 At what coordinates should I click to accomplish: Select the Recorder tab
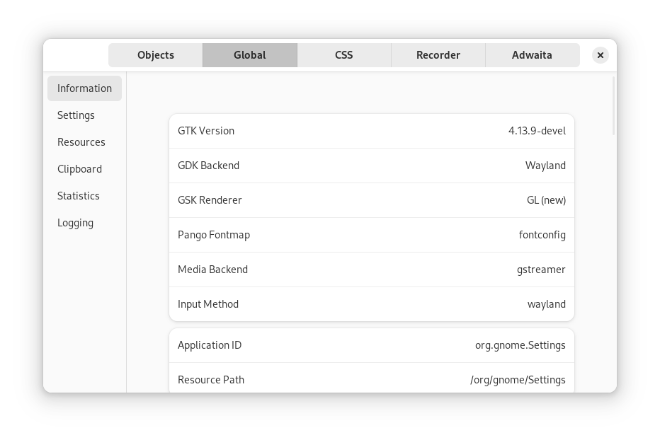tap(438, 54)
